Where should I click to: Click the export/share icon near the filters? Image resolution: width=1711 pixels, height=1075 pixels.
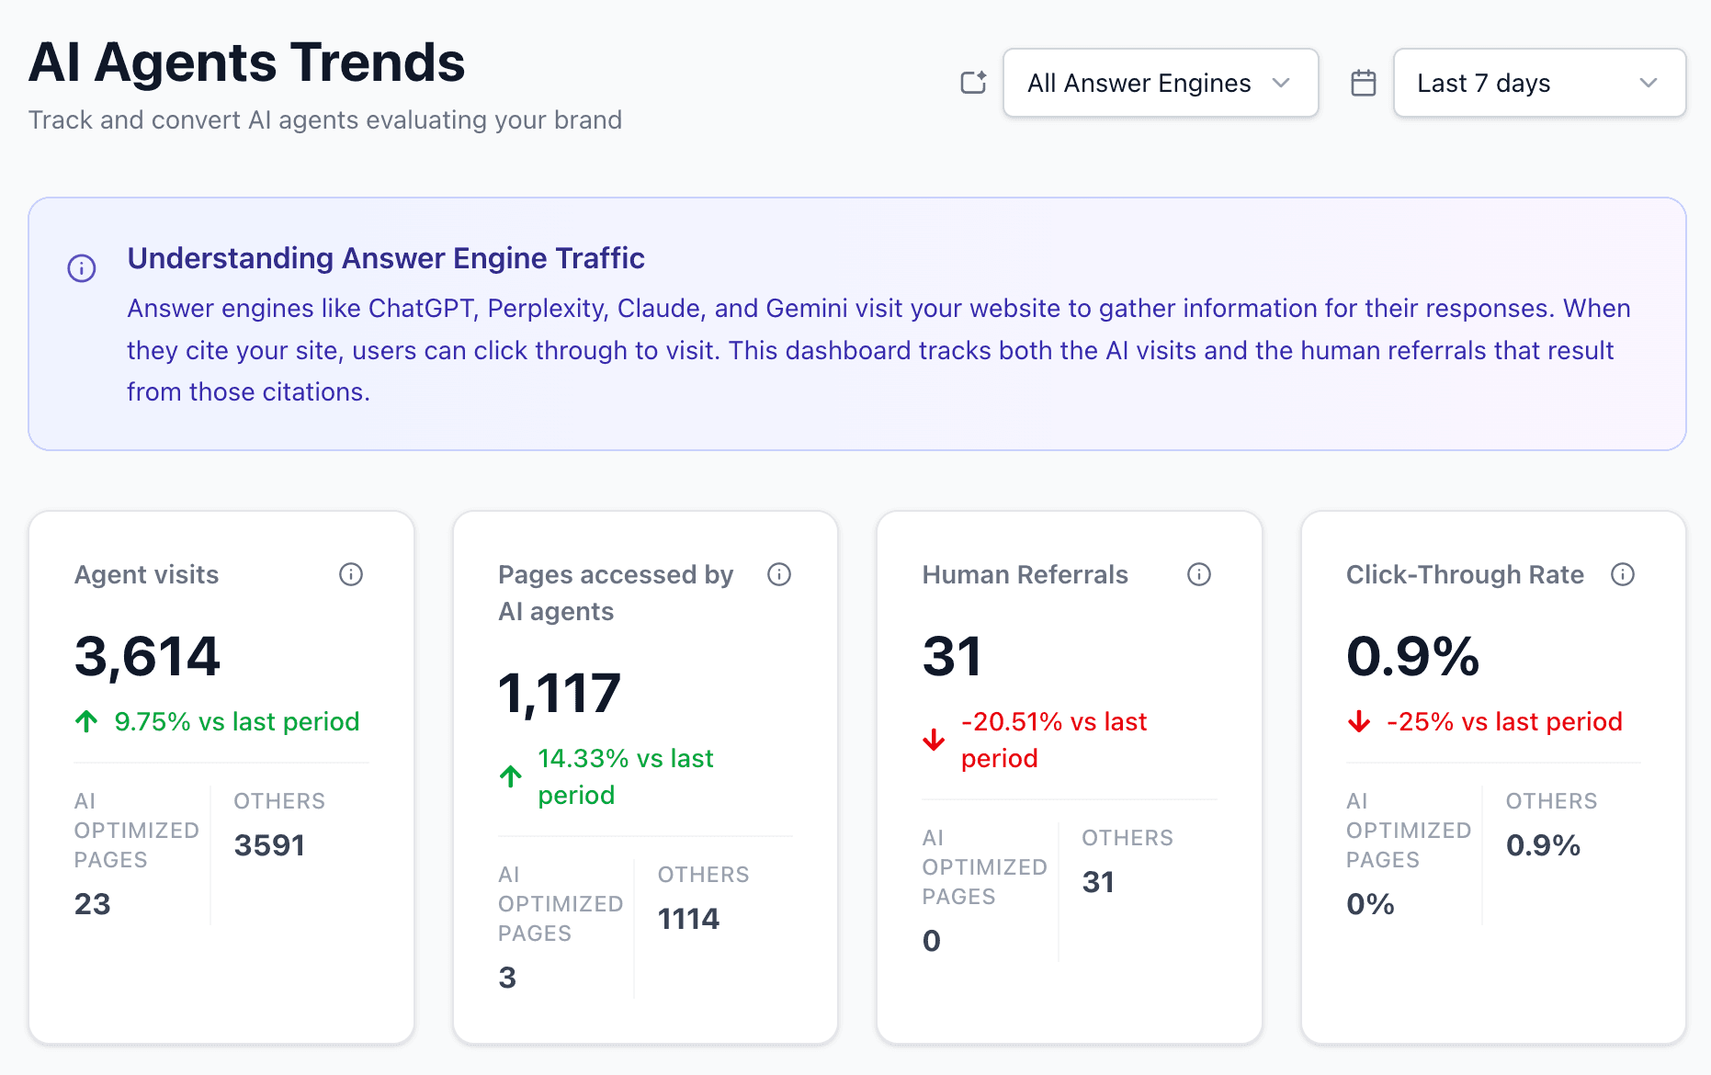972,82
